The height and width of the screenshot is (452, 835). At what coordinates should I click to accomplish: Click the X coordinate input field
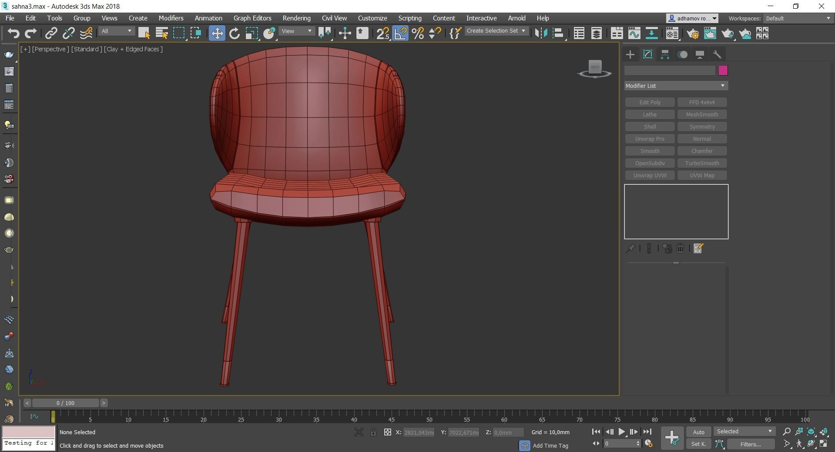pyautogui.click(x=419, y=432)
